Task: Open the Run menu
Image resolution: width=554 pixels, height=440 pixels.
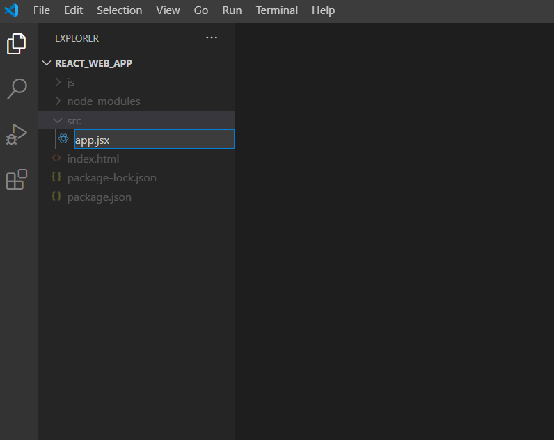Action: click(232, 10)
